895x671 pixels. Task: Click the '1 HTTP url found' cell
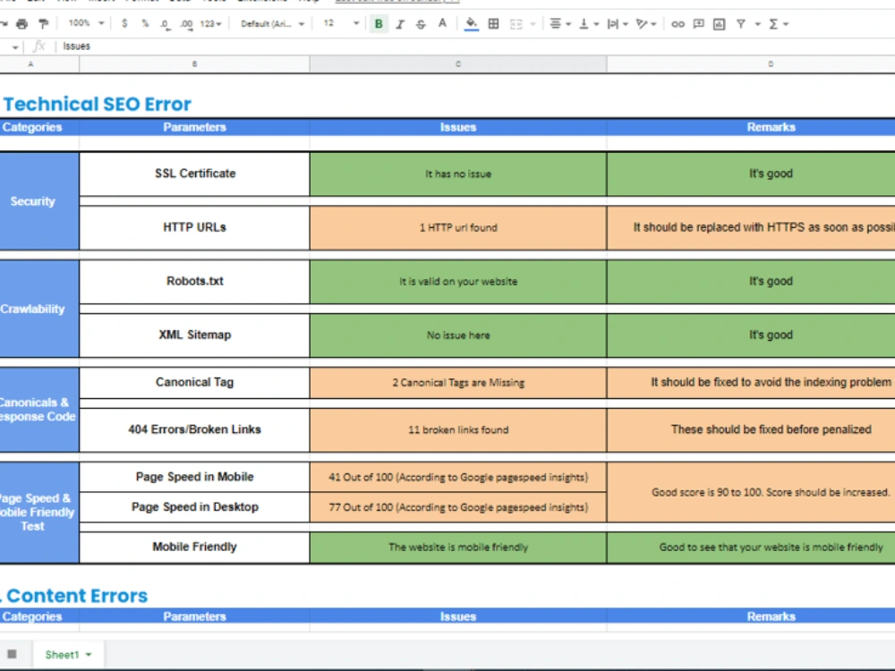(x=458, y=227)
